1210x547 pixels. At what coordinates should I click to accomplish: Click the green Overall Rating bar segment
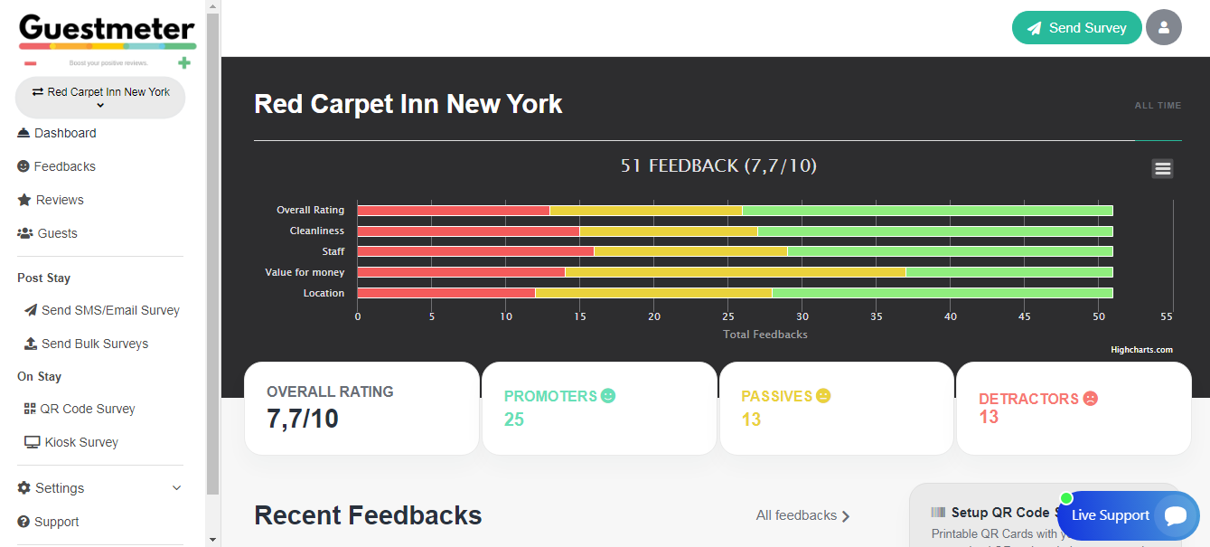pyautogui.click(x=927, y=211)
